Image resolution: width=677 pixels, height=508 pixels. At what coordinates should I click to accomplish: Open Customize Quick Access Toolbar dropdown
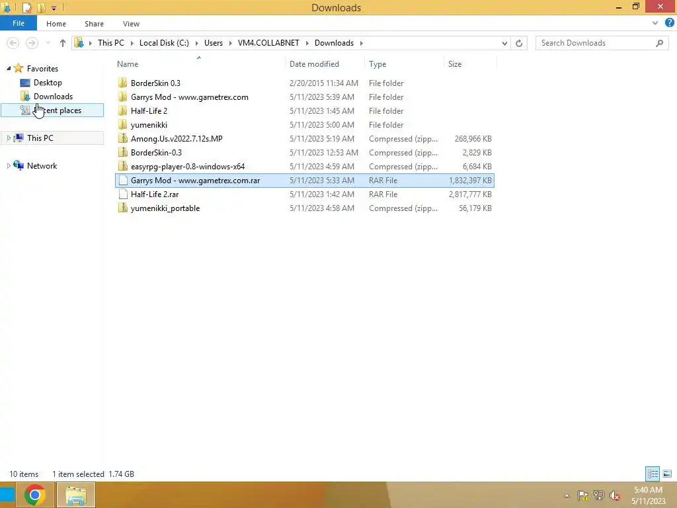pyautogui.click(x=54, y=8)
